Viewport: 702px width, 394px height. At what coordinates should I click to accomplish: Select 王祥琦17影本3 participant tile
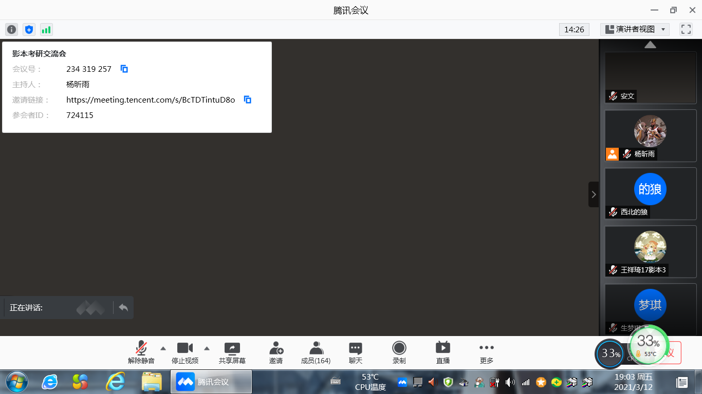(x=650, y=251)
